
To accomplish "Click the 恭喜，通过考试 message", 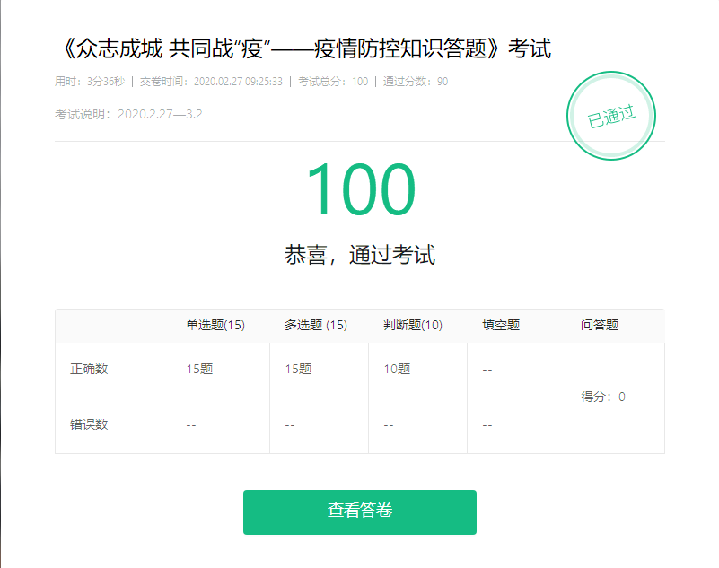I will click(360, 256).
